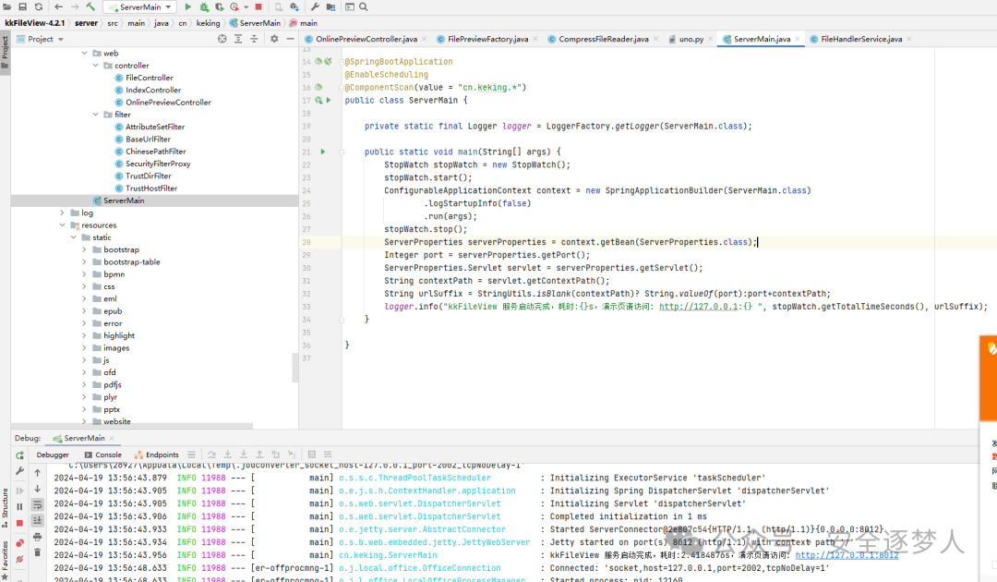Toggle soft-wrap in the console
The height and width of the screenshot is (582, 997).
pos(38,504)
